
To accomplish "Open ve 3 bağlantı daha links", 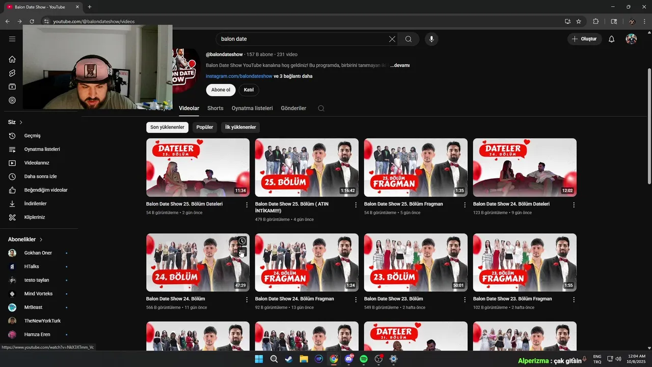I will pyautogui.click(x=293, y=76).
